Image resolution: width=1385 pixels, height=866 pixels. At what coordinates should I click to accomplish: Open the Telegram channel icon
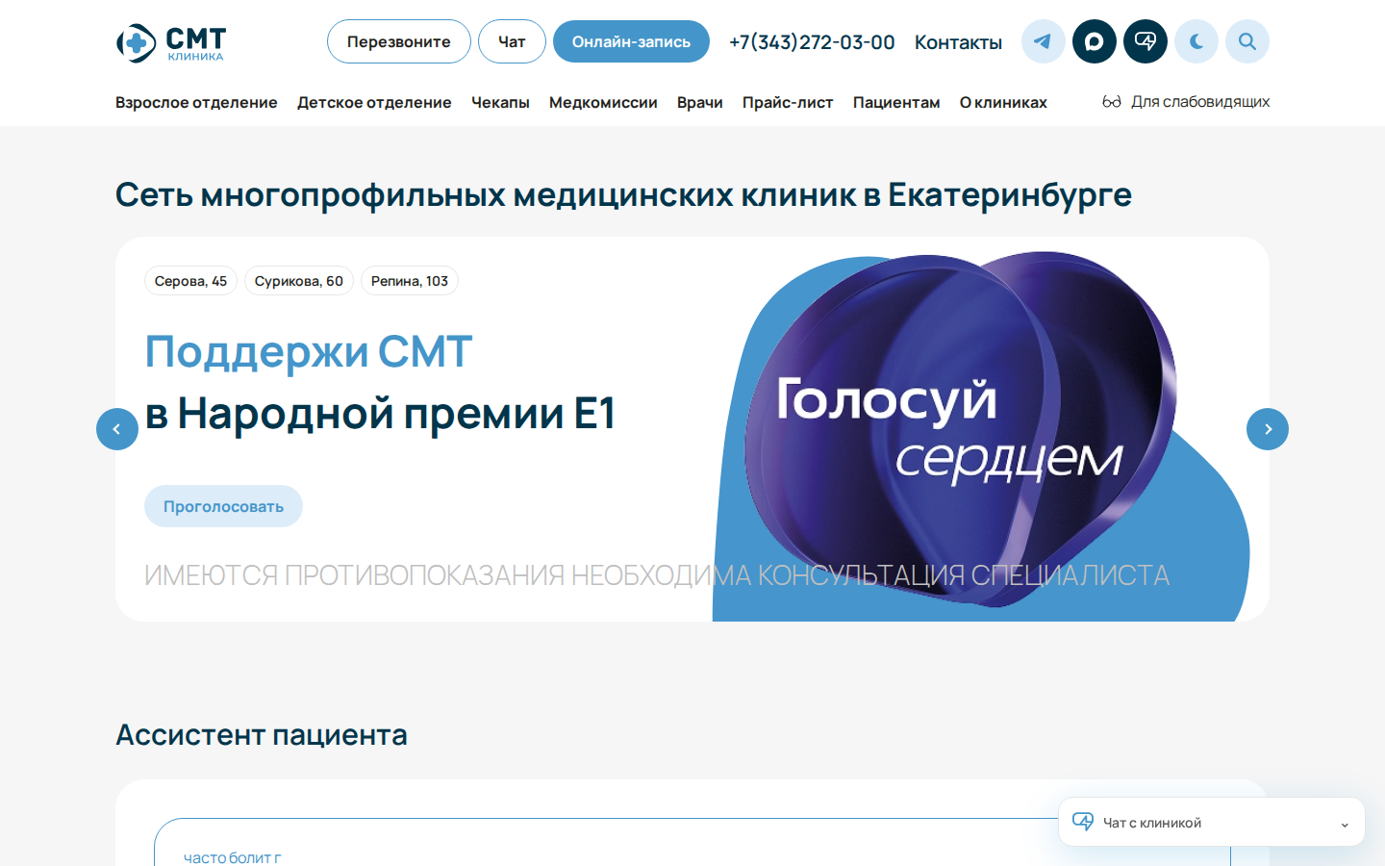pos(1043,41)
